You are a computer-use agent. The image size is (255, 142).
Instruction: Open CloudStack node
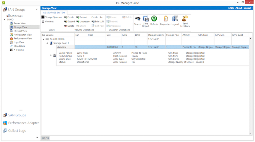(x=18, y=46)
